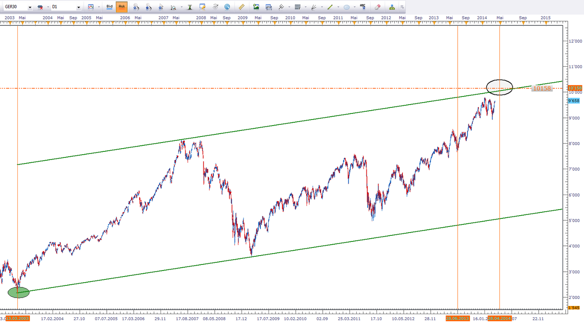
Task: Expand the ellipse shape options arrow
Action: 355,7
